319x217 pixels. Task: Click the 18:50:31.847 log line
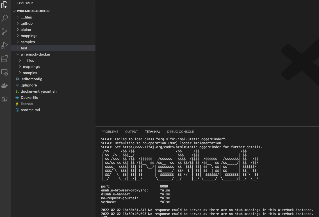(207, 210)
